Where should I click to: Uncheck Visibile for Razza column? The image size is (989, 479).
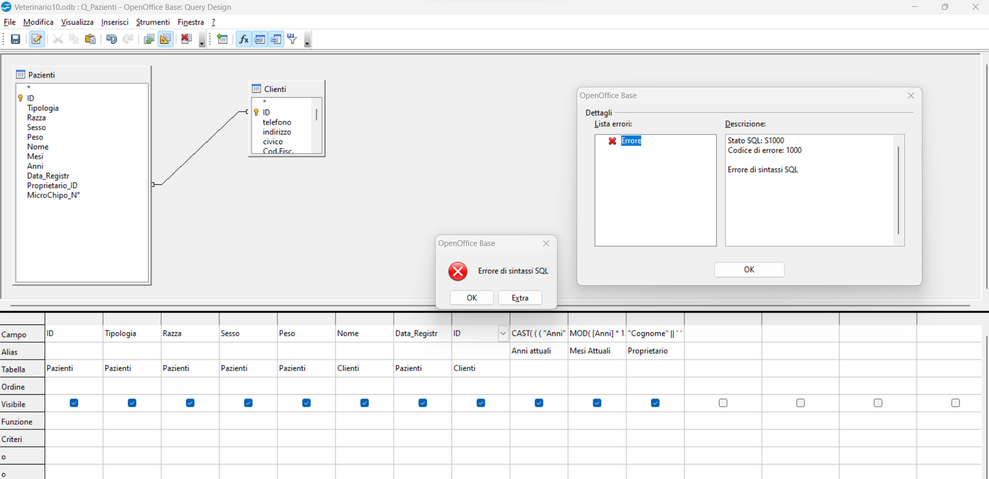(x=190, y=403)
